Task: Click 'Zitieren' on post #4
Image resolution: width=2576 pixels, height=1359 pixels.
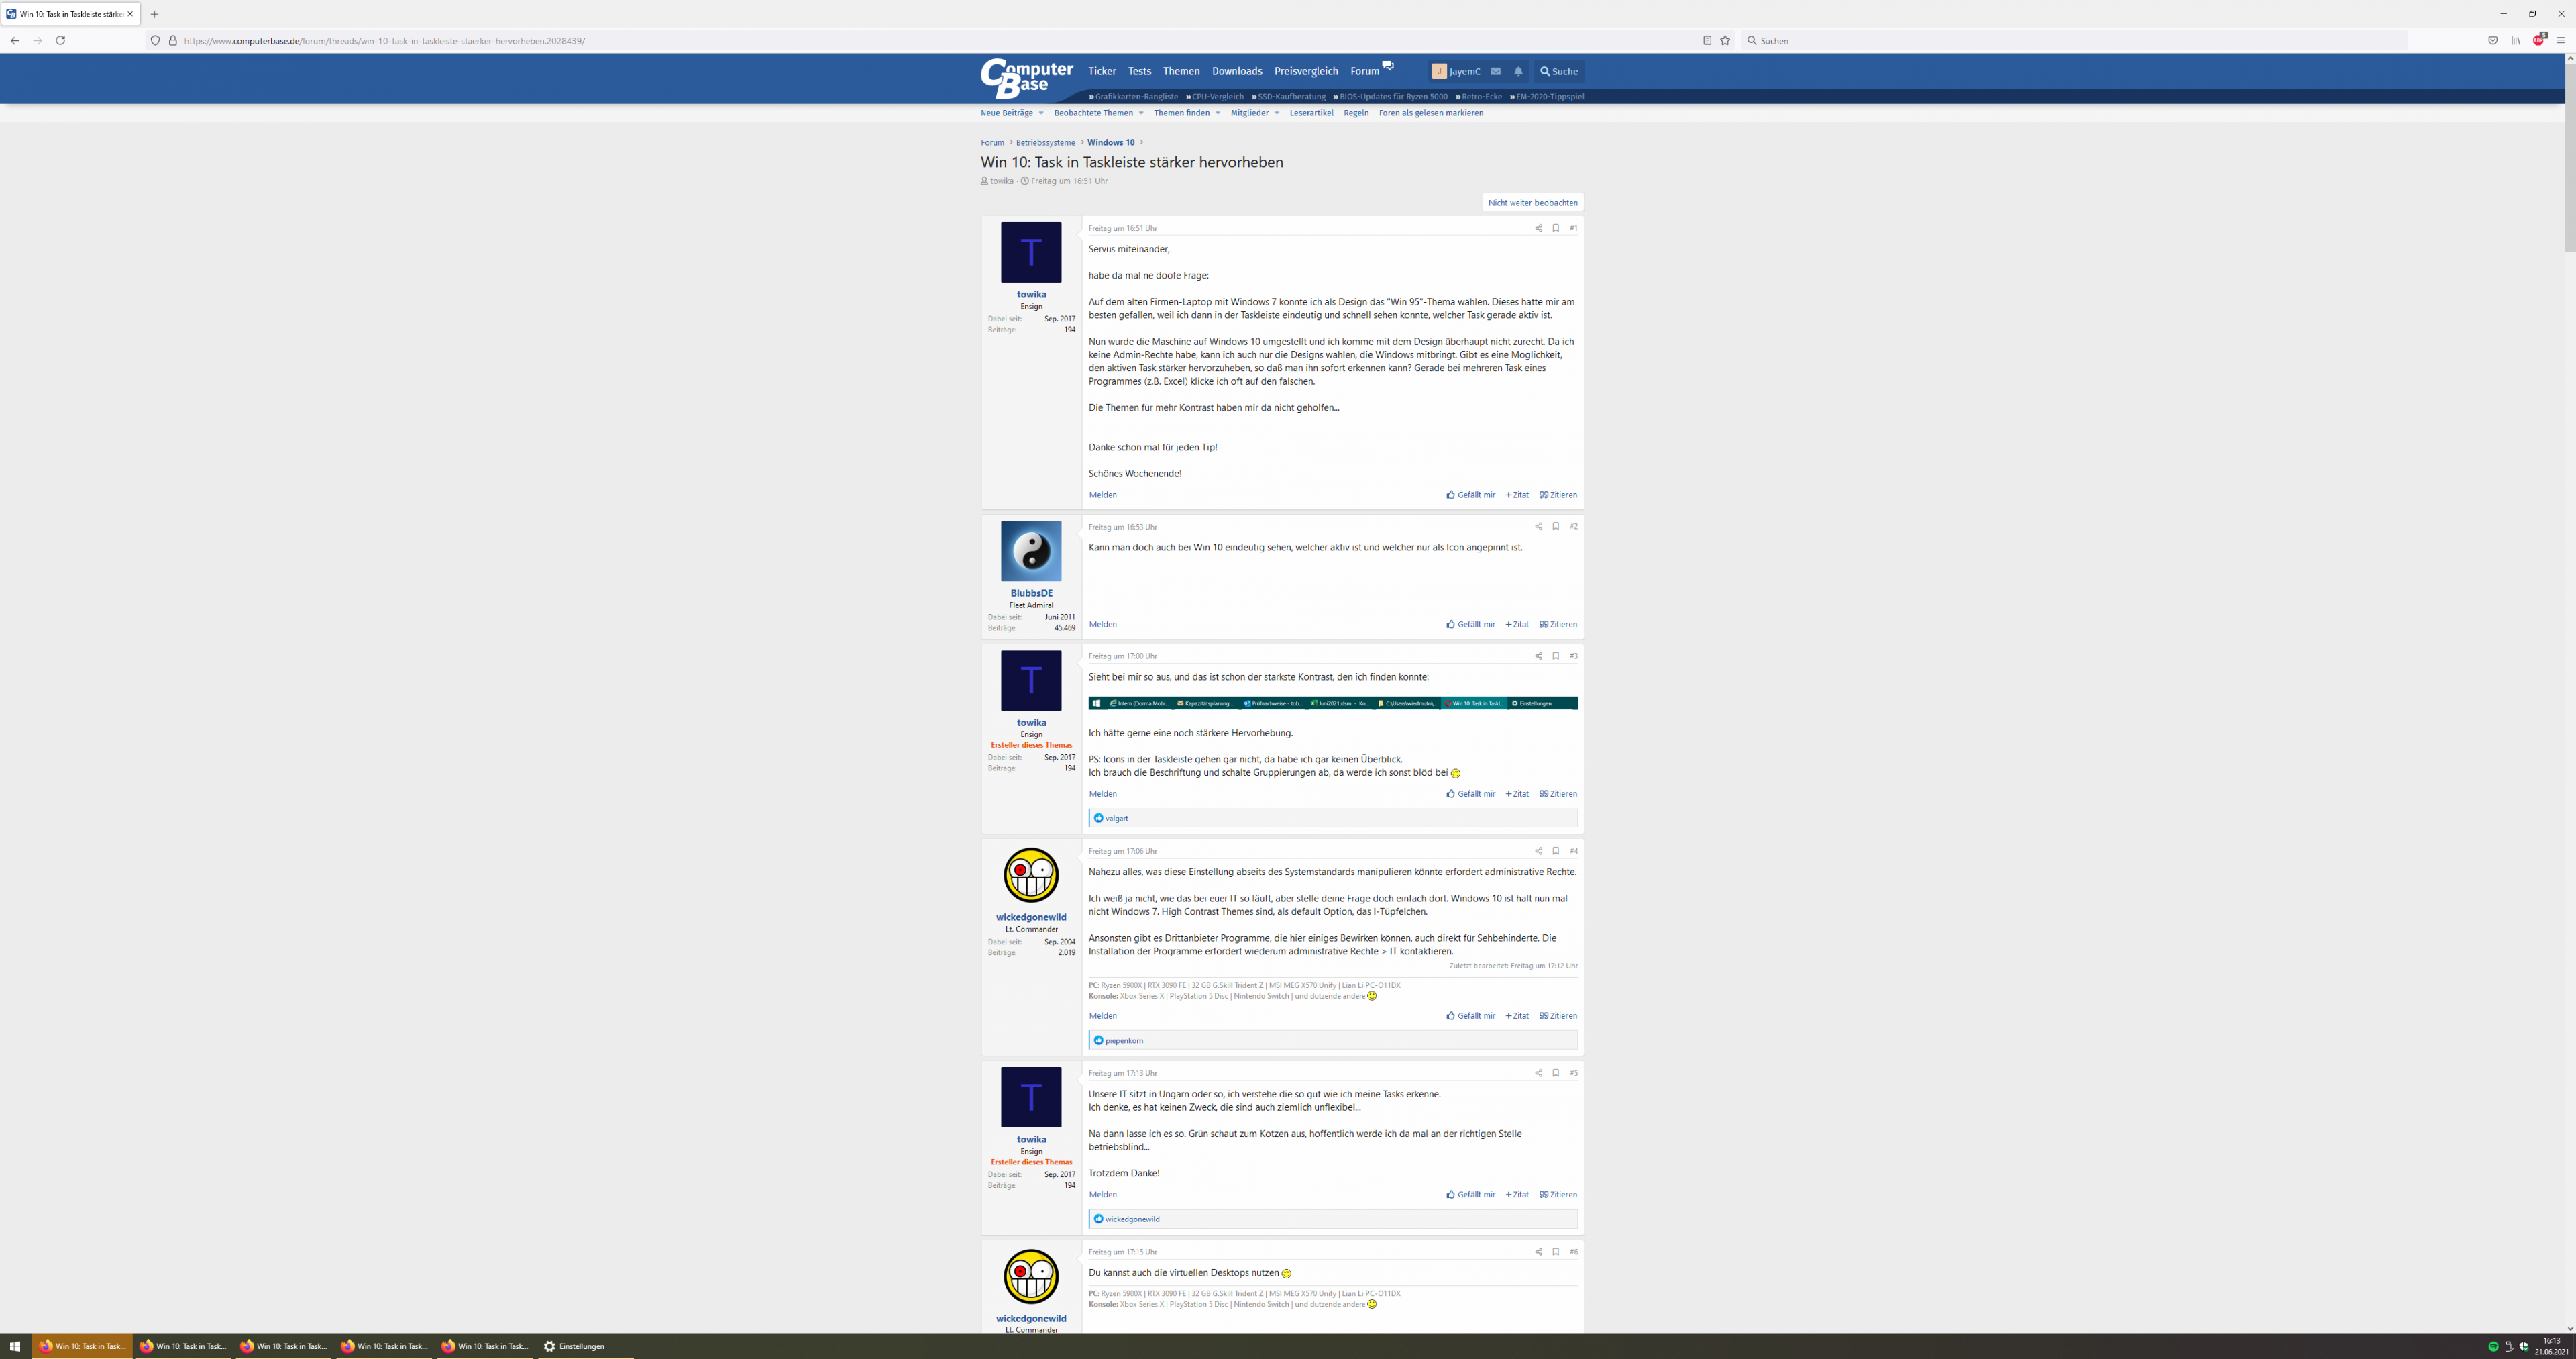Action: point(1558,1016)
